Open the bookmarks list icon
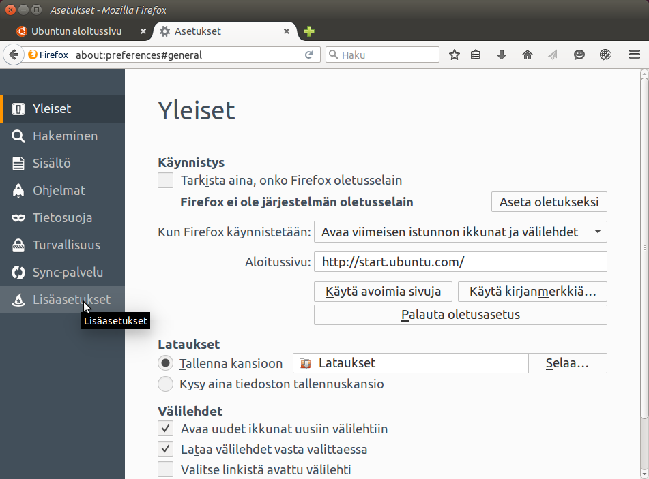The image size is (649, 479). [476, 55]
